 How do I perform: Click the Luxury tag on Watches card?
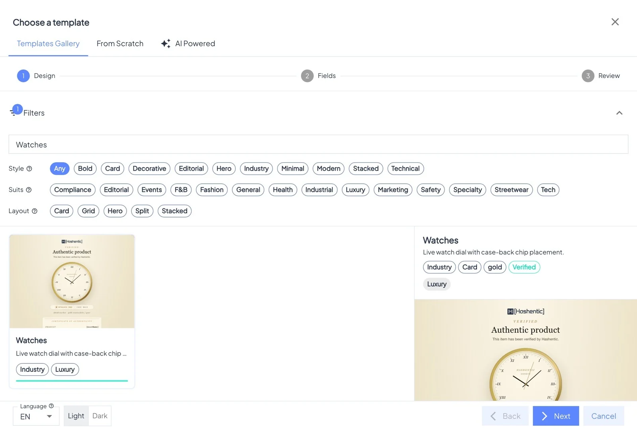(x=65, y=369)
